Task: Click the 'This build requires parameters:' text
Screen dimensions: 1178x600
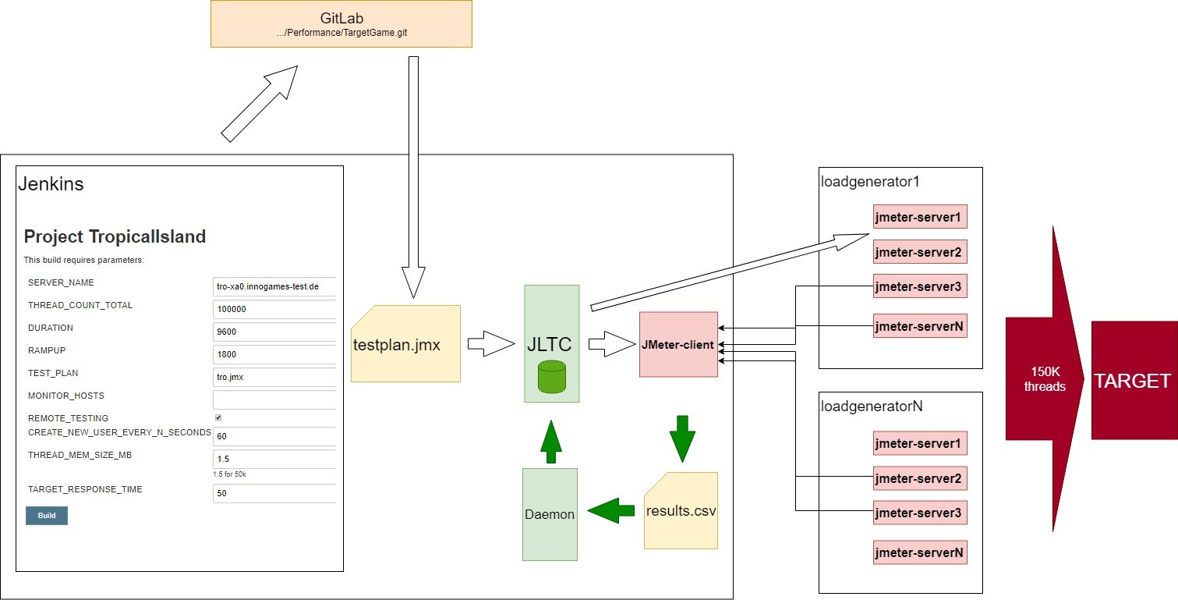Action: click(84, 260)
